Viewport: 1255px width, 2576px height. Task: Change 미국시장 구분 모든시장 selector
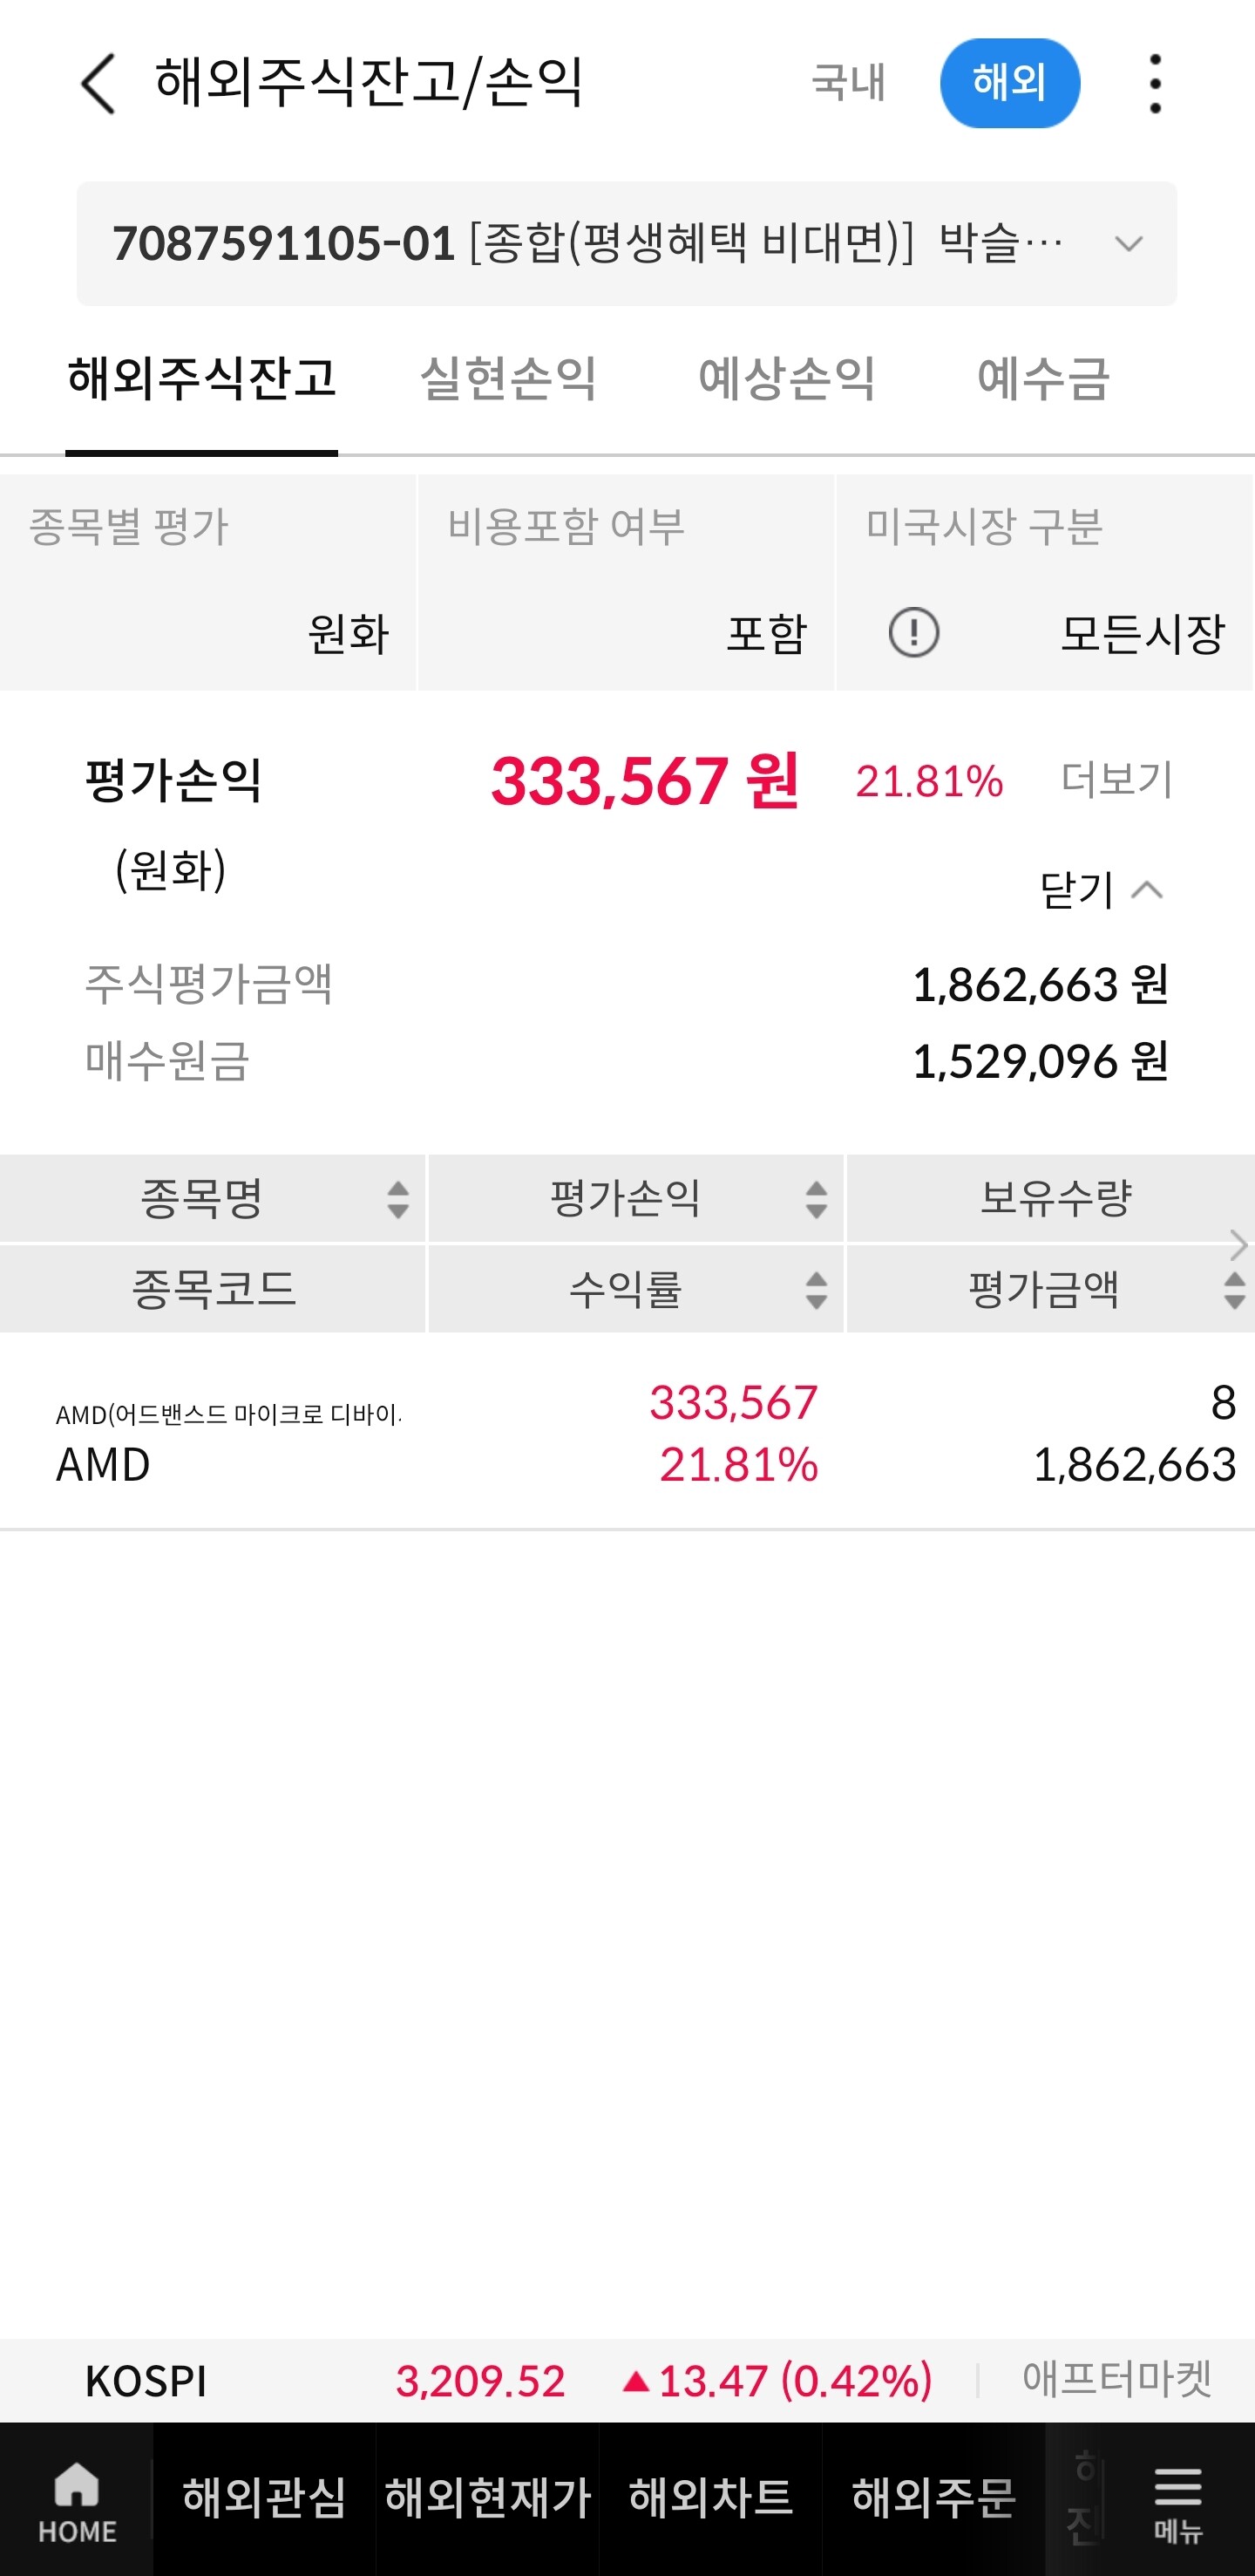[x=1141, y=634]
